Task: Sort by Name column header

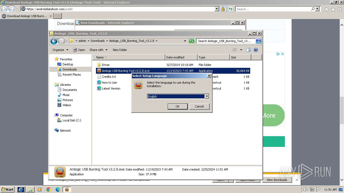Action: [x=129, y=57]
